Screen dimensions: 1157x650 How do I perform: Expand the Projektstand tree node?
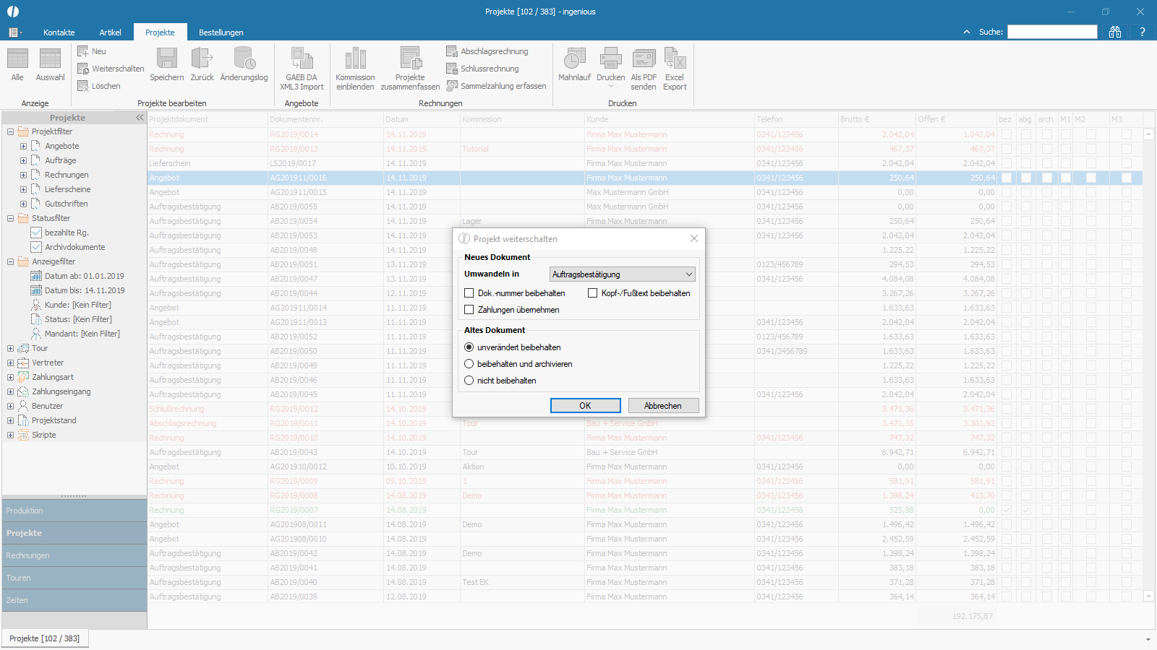10,420
